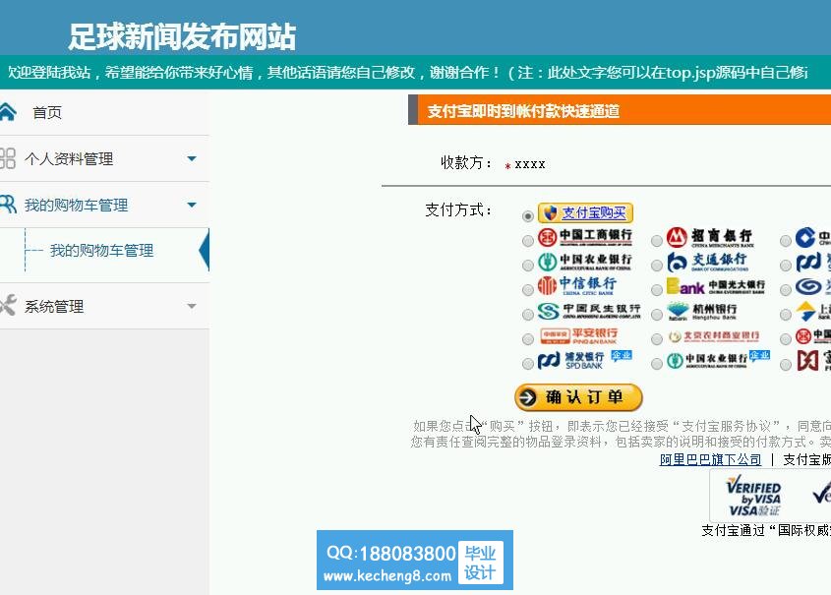Expand the 个人资料管理 dropdown arrow
This screenshot has width=831, height=595.
[192, 158]
